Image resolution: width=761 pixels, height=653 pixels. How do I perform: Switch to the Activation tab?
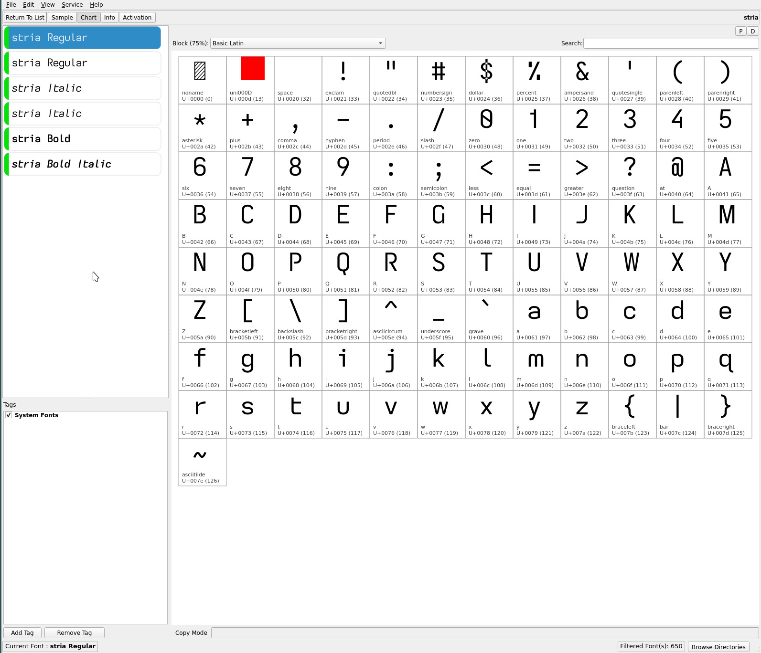tap(137, 18)
